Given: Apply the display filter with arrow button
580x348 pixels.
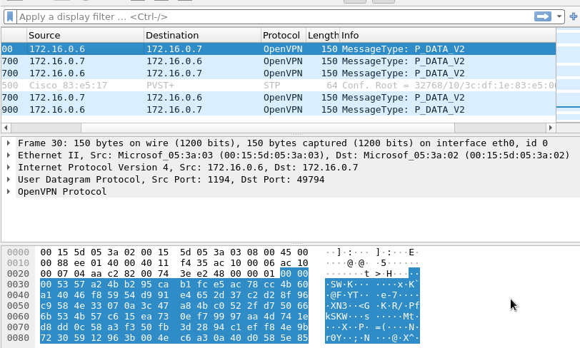Looking at the screenshot, I should point(542,16).
